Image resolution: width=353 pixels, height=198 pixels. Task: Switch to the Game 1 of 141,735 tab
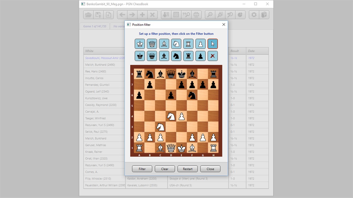click(94, 26)
